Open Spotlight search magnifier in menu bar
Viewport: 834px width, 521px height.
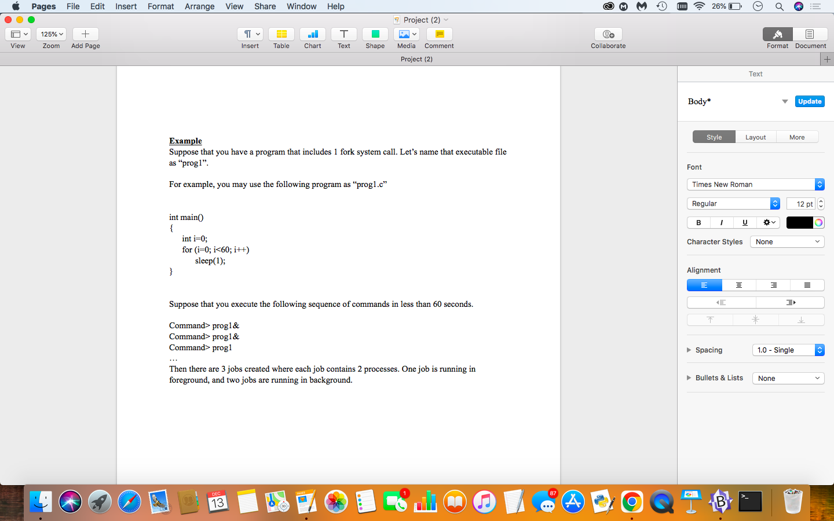pos(779,6)
